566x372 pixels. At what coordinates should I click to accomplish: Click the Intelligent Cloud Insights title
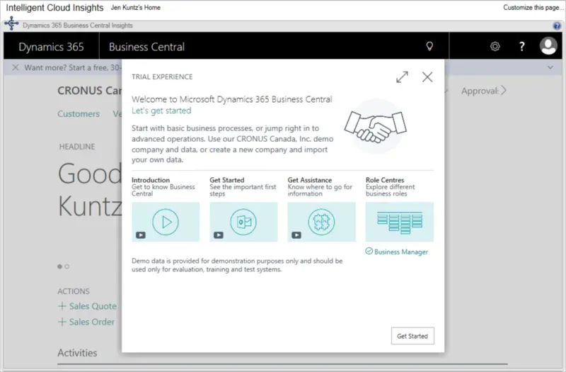click(54, 8)
